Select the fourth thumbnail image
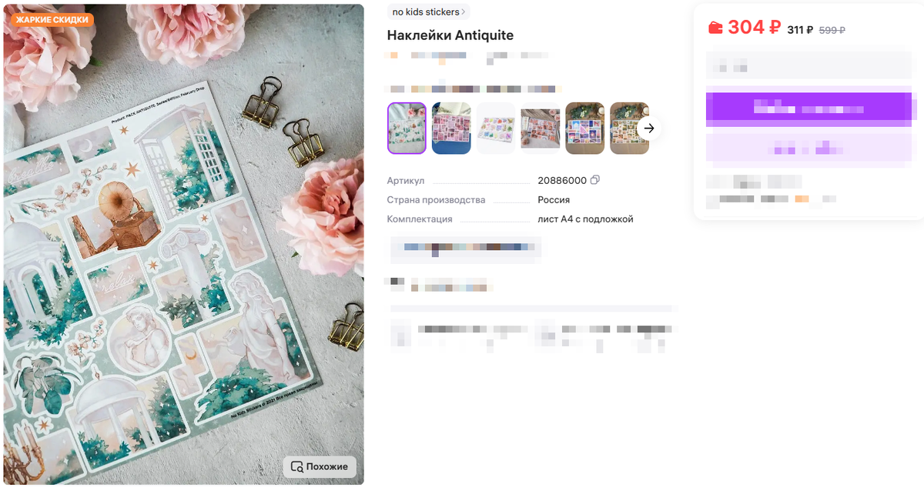This screenshot has width=924, height=491. coord(541,129)
